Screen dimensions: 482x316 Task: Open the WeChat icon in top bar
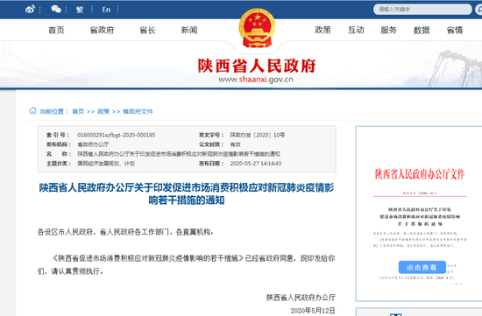pos(56,10)
